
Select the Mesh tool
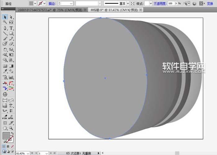tap(5, 66)
